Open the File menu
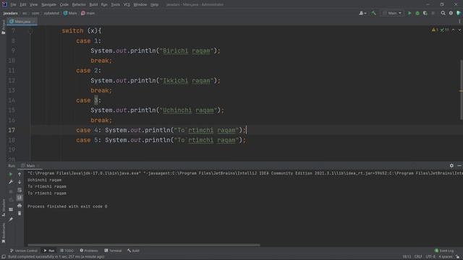Screen dimensions: 463x260 pyautogui.click(x=13, y=5)
